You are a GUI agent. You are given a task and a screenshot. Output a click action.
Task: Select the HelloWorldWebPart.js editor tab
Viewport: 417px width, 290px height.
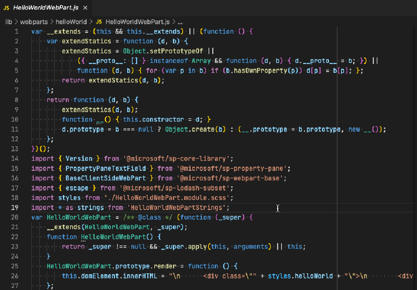[46, 8]
